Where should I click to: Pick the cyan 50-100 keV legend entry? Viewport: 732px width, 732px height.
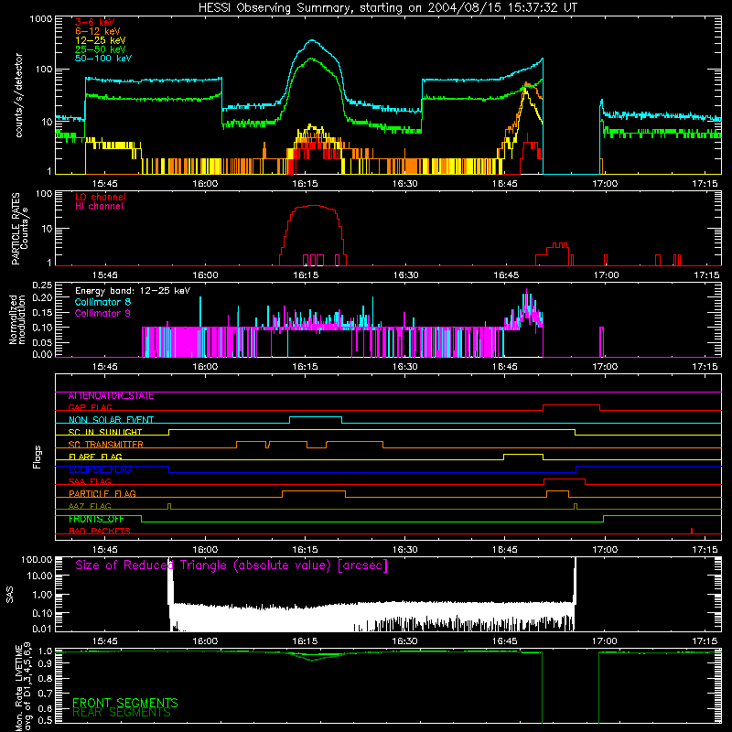[x=103, y=59]
